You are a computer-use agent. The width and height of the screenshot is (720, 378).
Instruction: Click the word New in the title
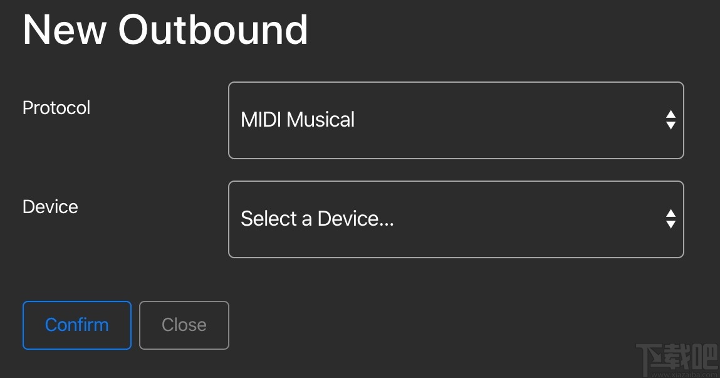pyautogui.click(x=65, y=29)
